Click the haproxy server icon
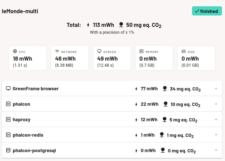This screenshot has width=225, height=161. click(x=8, y=119)
